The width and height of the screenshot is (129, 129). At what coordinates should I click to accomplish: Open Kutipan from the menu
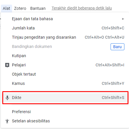click(x=65, y=56)
